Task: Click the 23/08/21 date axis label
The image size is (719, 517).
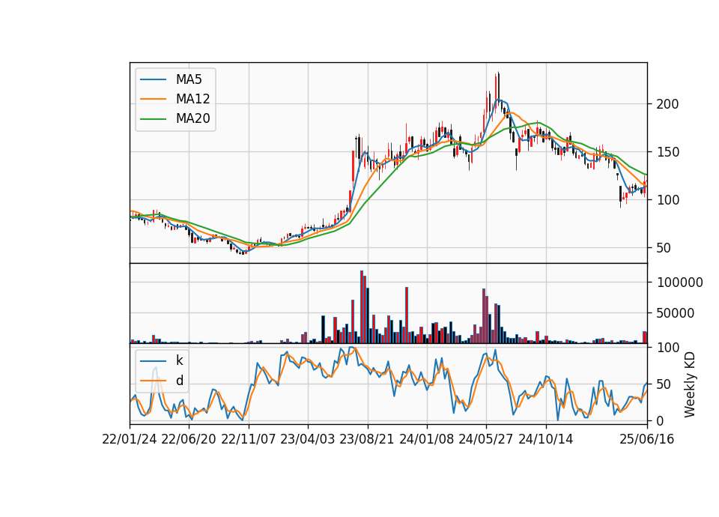Action: (367, 439)
